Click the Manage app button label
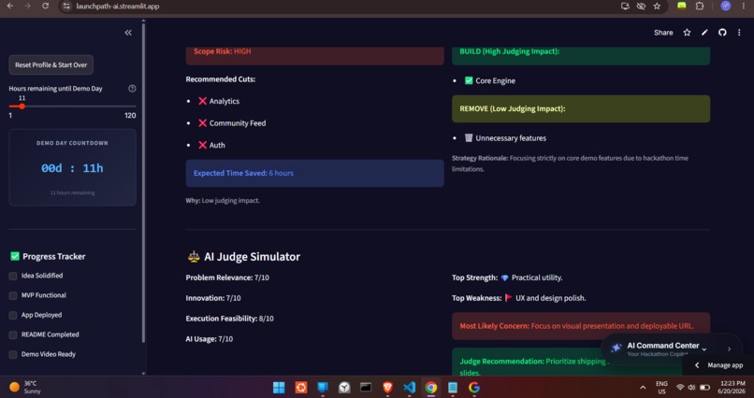Screen dimensions: 754x398 pyautogui.click(x=725, y=365)
